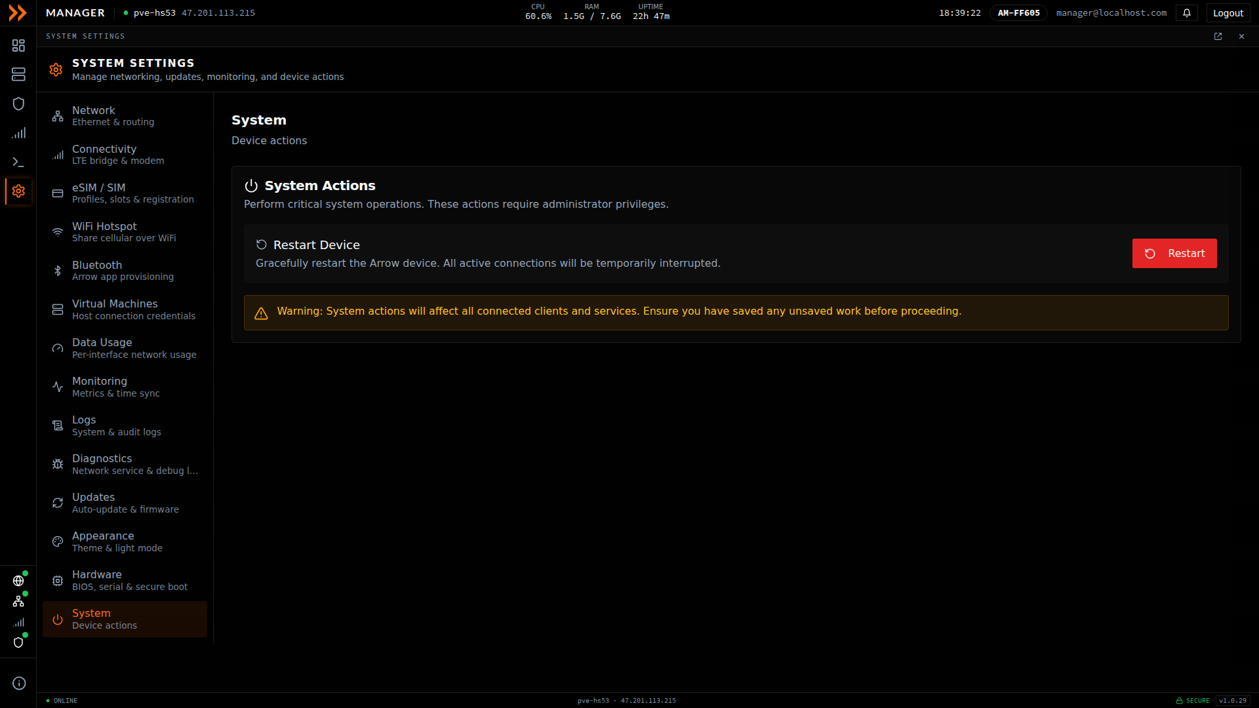Click the red Restart button

pyautogui.click(x=1174, y=254)
